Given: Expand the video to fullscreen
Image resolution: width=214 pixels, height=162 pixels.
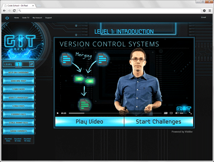Looking at the screenshot, I should (x=191, y=113).
